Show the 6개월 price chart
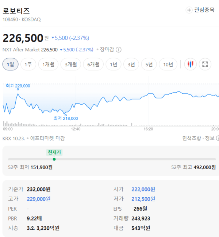Viewport: 219px width, 237px height. 93,64
